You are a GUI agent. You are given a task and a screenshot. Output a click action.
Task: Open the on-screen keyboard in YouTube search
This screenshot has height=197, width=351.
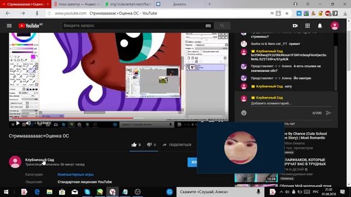(x=208, y=26)
